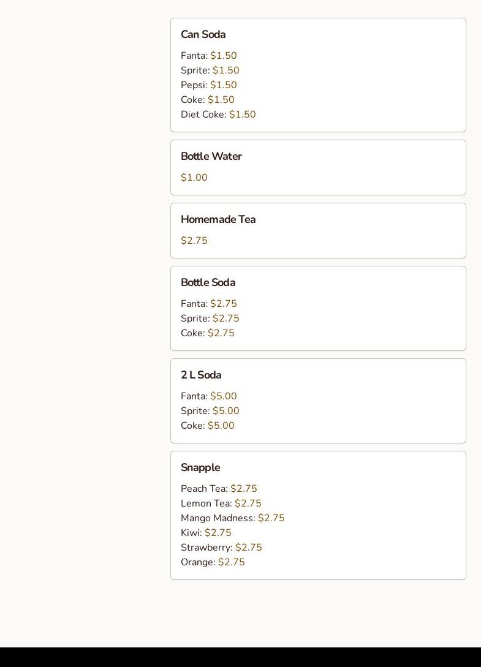This screenshot has width=481, height=667.
Task: Select the Pepsi can soda entry
Action: (208, 85)
